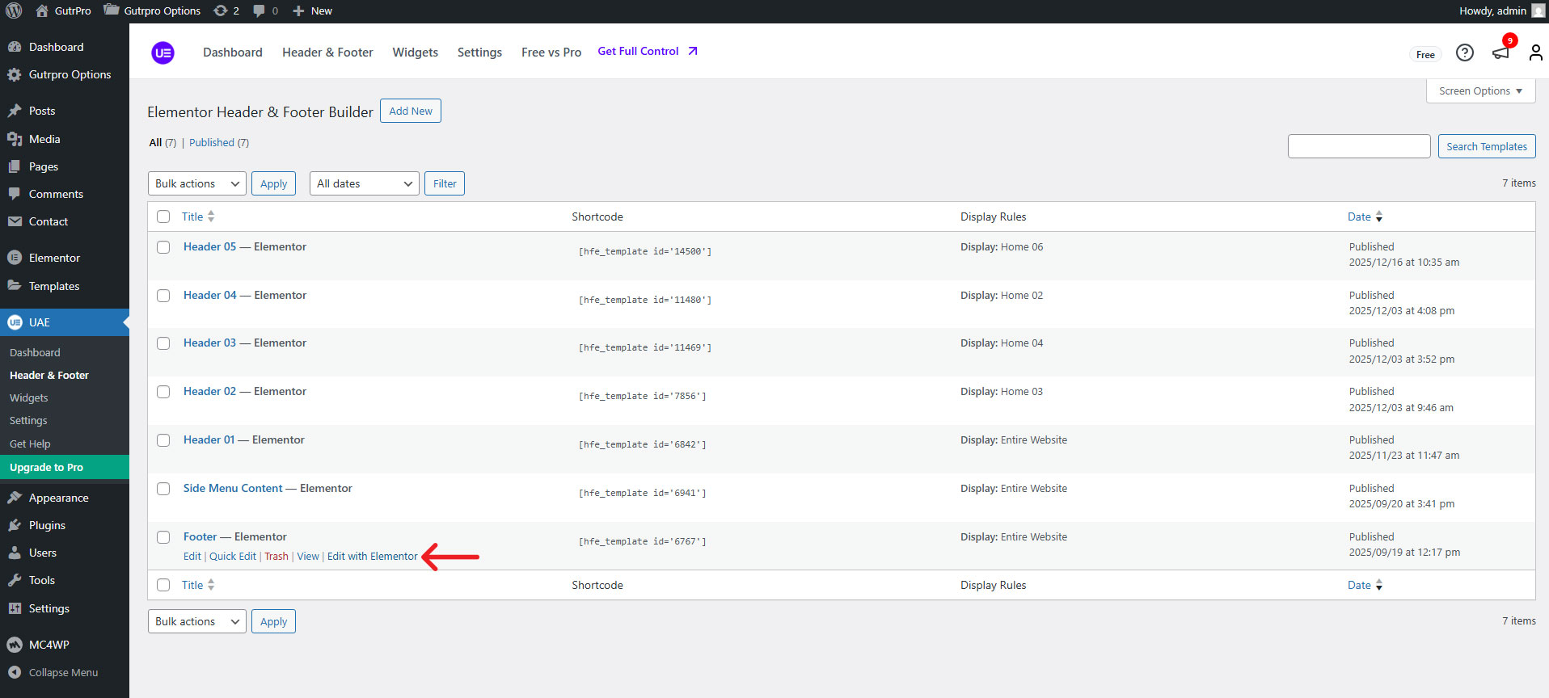Open Plugins in the admin sidebar
Viewport: 1549px width, 698px height.
click(47, 525)
